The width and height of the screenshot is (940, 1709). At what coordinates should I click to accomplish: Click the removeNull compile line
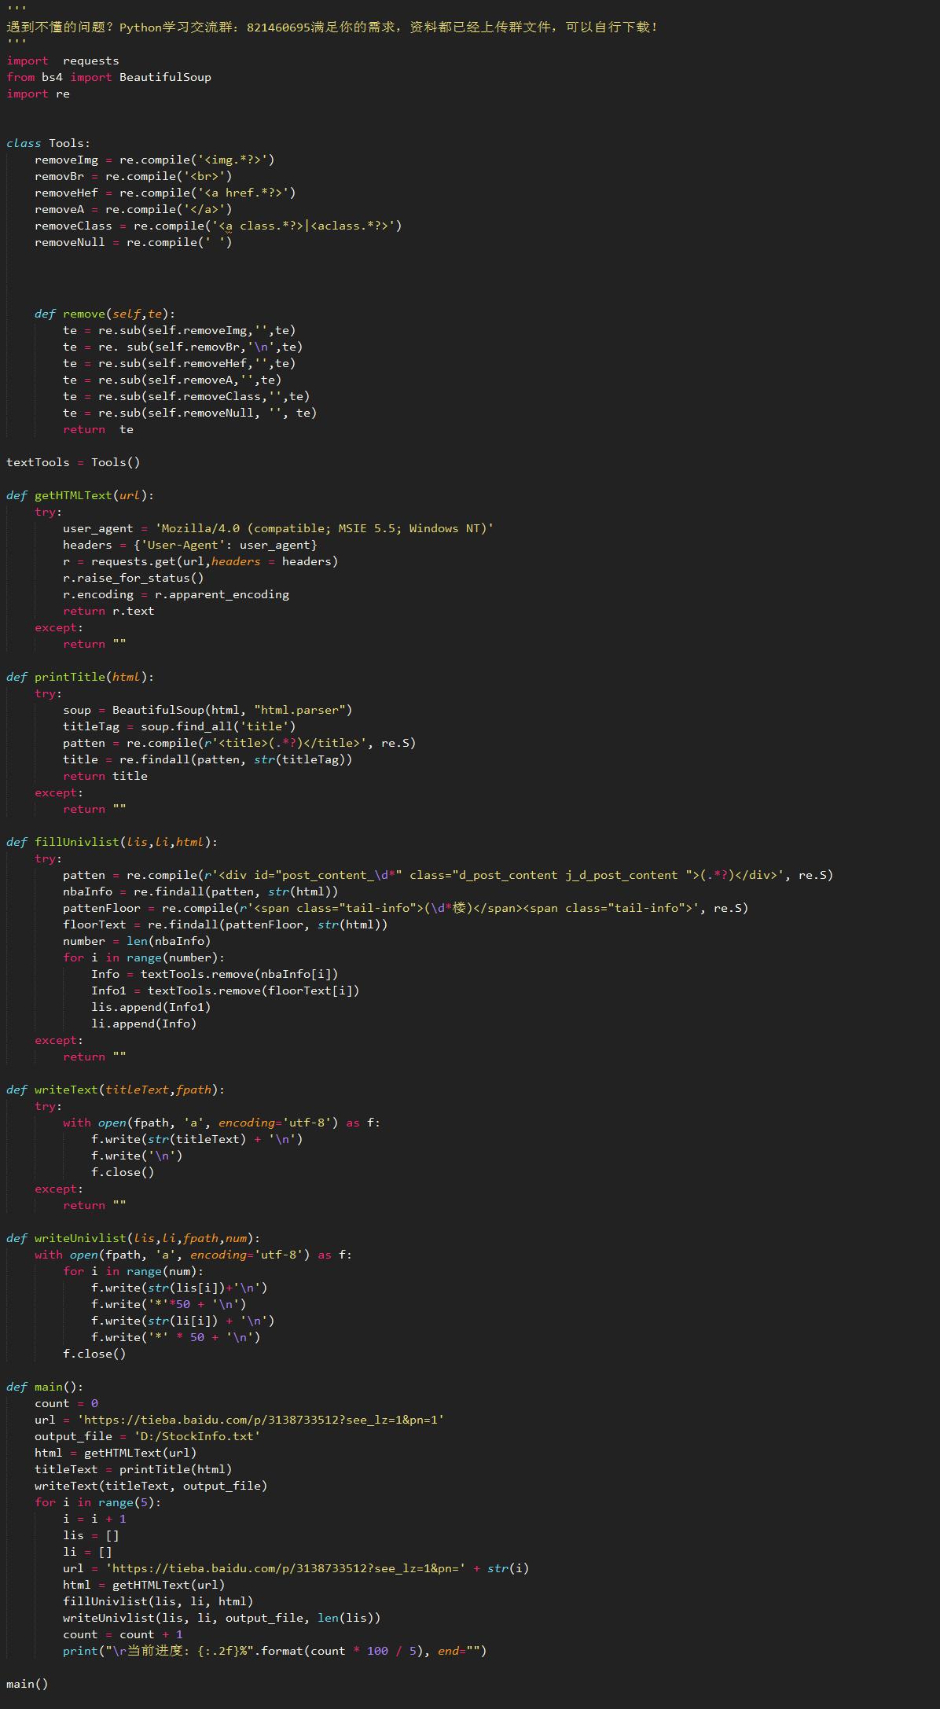click(134, 242)
